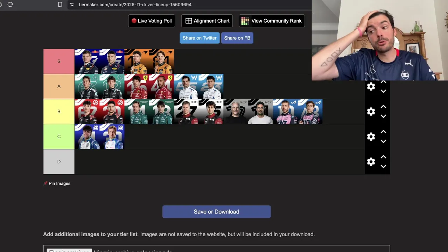Reload the page with the browser refresh icon
448x252 pixels.
point(10,5)
